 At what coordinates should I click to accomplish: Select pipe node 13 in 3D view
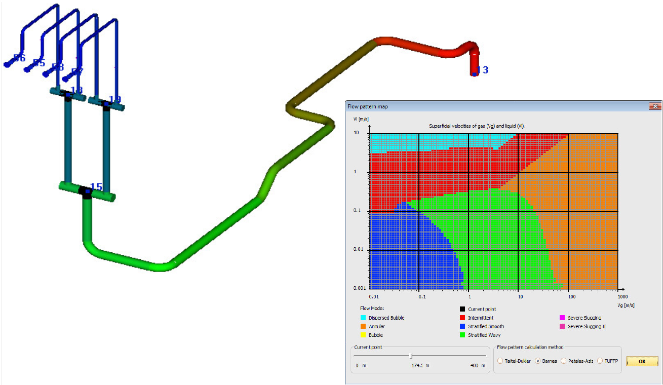coord(475,74)
